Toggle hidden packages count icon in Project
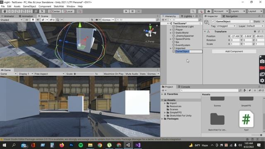 261,90
